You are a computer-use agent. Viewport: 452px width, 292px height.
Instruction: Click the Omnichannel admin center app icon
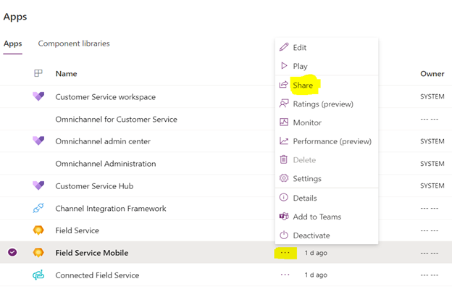click(38, 141)
